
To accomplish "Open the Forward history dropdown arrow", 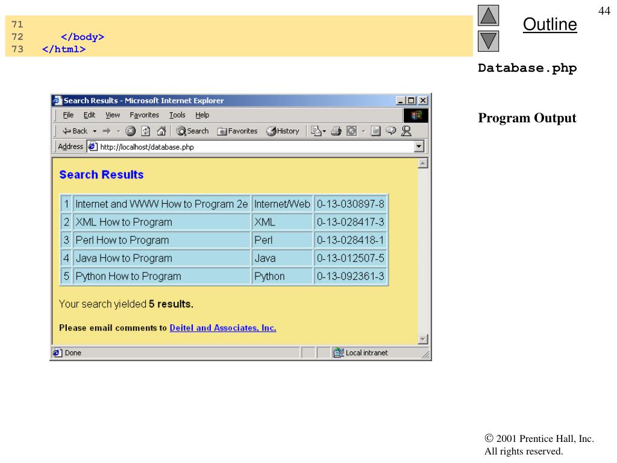I will 118,131.
